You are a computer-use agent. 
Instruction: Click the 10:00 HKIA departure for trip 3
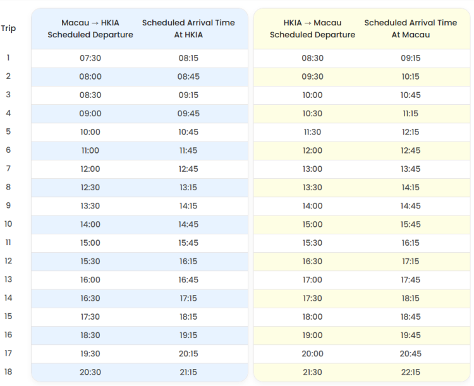click(x=312, y=95)
